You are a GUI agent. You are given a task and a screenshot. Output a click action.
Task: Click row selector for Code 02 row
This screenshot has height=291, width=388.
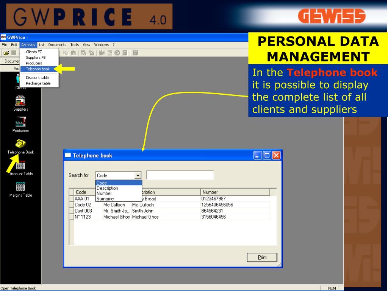point(72,205)
